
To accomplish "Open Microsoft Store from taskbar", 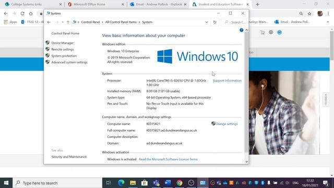I will click(145, 183).
